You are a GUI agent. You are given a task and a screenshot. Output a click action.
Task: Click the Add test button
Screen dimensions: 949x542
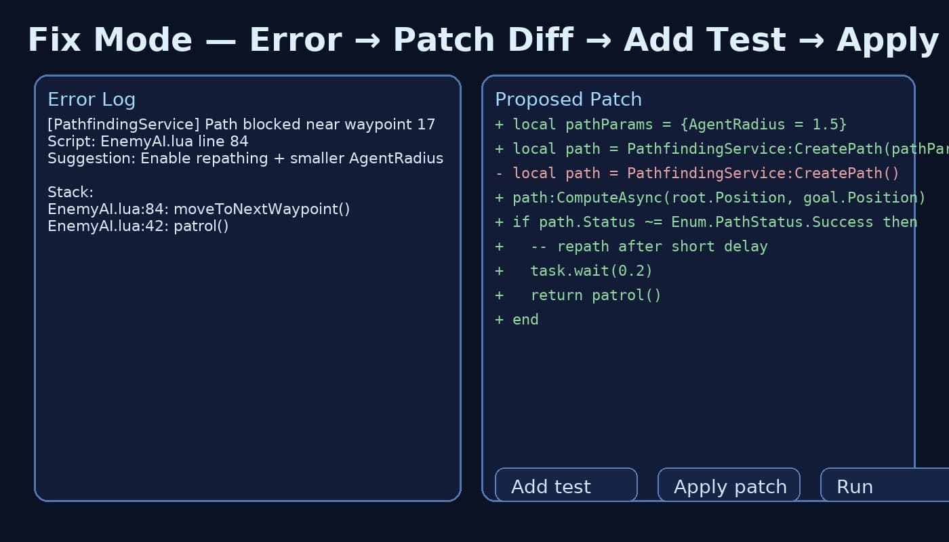click(566, 486)
